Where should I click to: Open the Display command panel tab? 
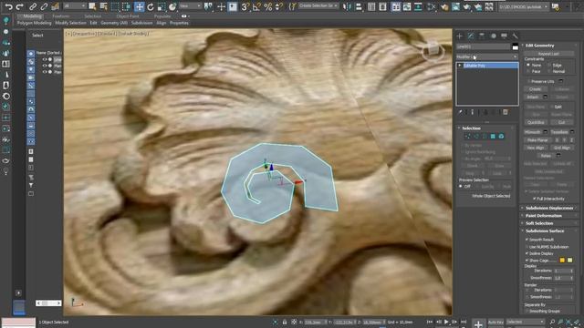click(504, 36)
